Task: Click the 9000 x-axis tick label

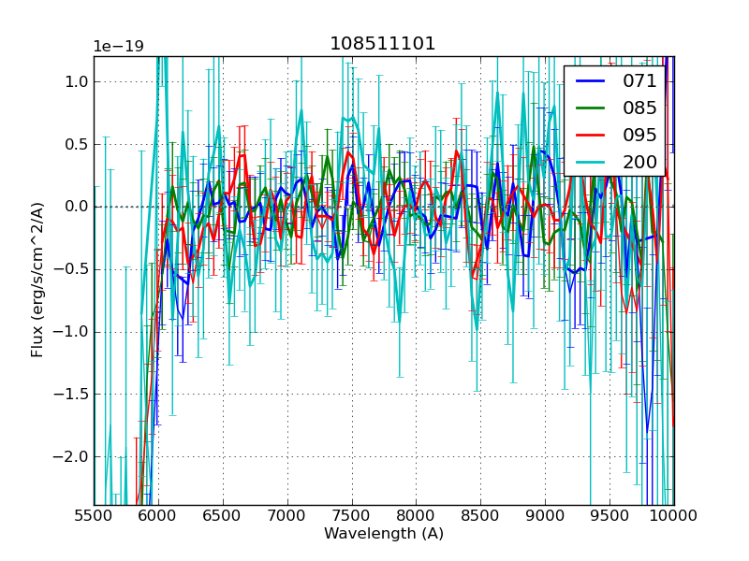Action: tap(545, 515)
